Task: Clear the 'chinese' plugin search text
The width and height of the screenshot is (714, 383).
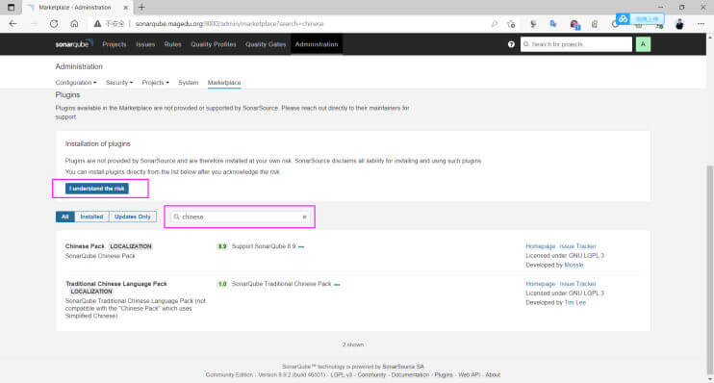Action: point(305,217)
